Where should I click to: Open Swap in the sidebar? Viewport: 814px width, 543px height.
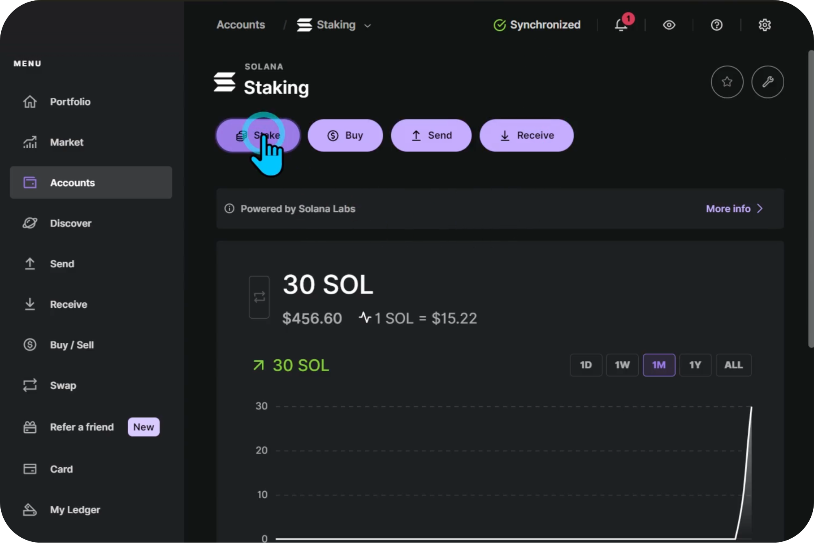pyautogui.click(x=63, y=385)
